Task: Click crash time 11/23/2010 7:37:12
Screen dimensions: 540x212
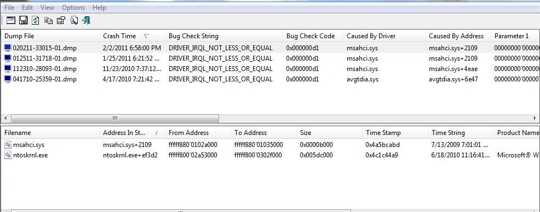Action: tap(131, 69)
